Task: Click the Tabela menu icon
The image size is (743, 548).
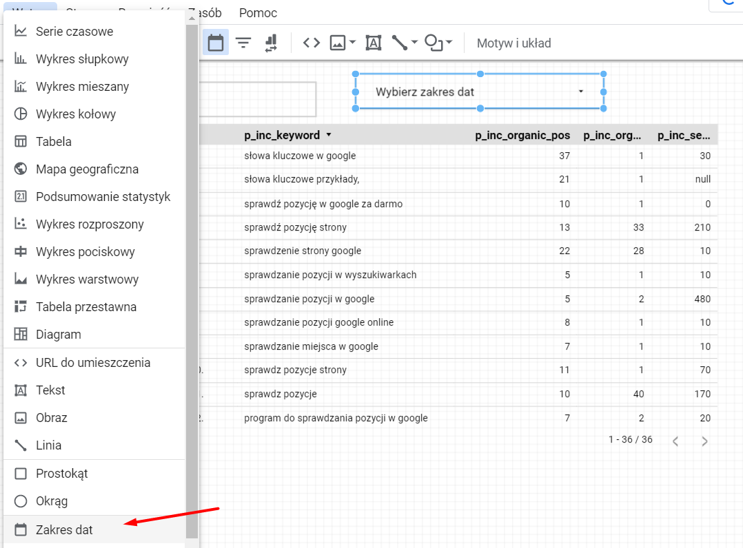Action: coord(21,142)
